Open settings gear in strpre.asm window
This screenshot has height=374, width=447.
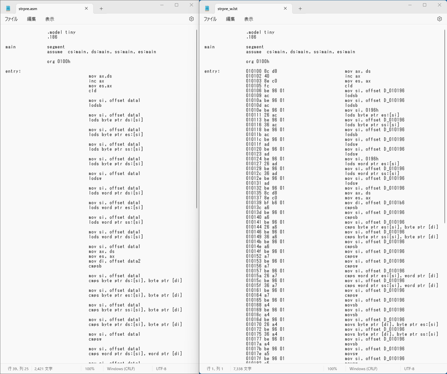point(191,19)
